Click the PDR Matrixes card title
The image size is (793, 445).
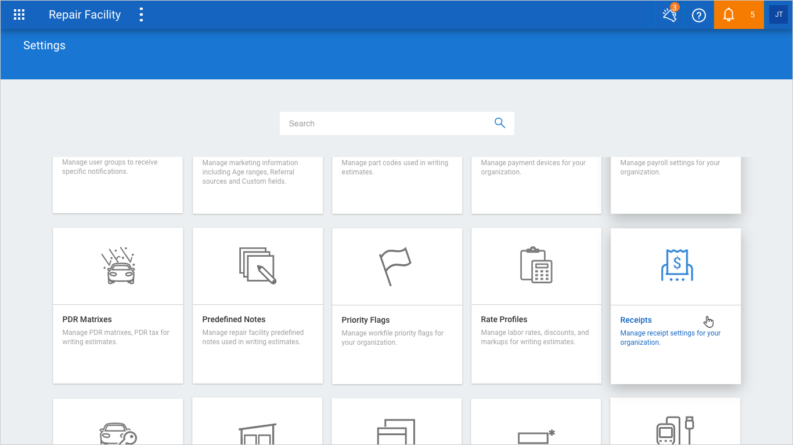[87, 319]
